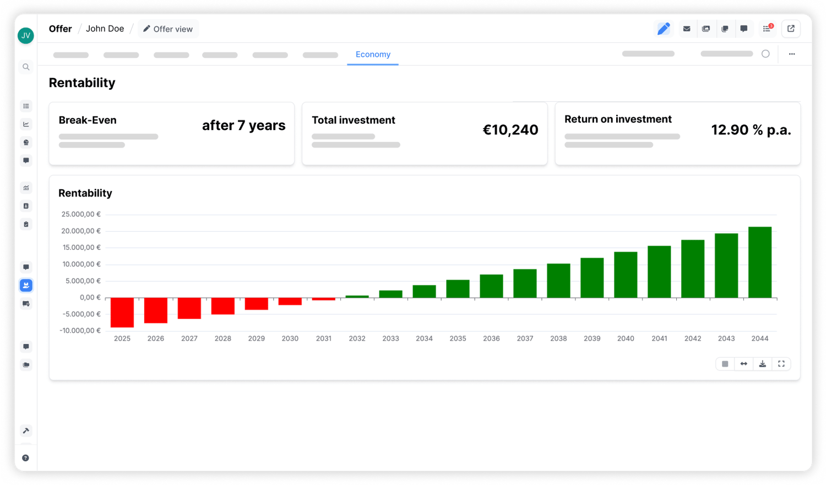Viewport: 826px width, 485px height.
Task: Download the Rentability chart
Action: 763,364
